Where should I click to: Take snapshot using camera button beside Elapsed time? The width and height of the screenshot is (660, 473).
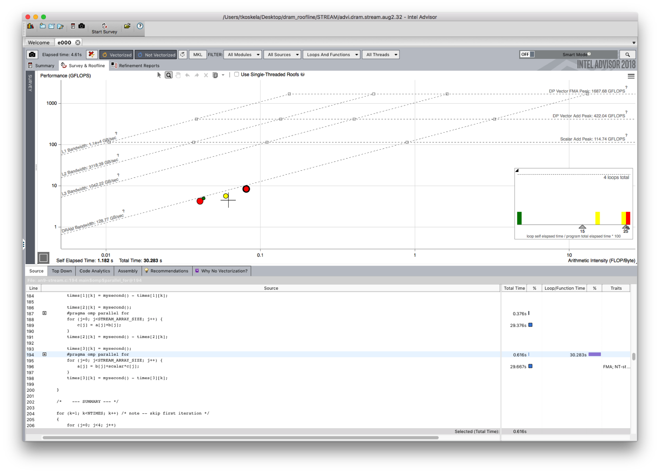[32, 55]
